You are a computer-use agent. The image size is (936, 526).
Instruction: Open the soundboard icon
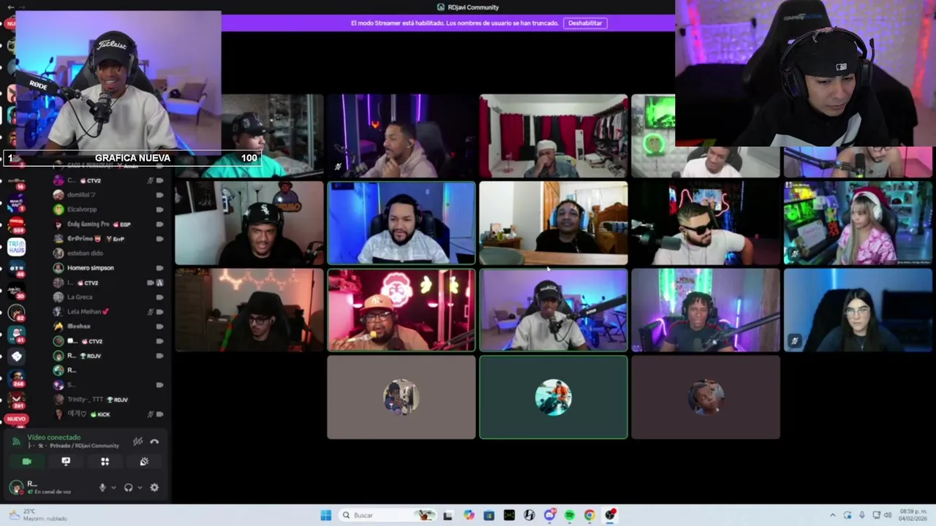(x=144, y=461)
